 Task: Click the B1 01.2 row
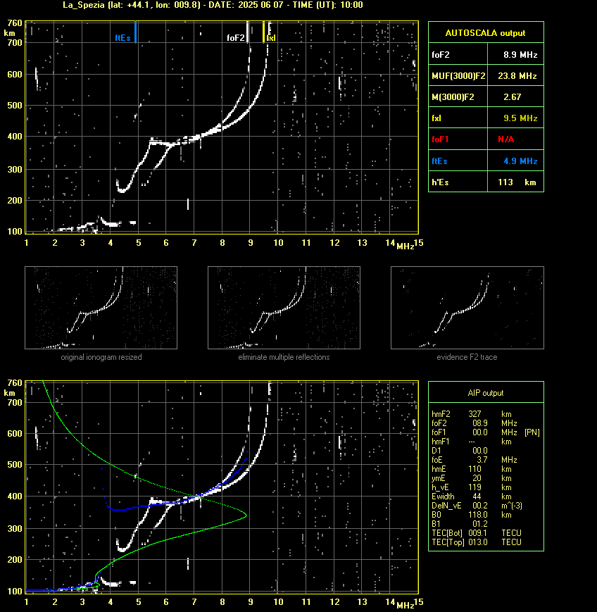460,524
